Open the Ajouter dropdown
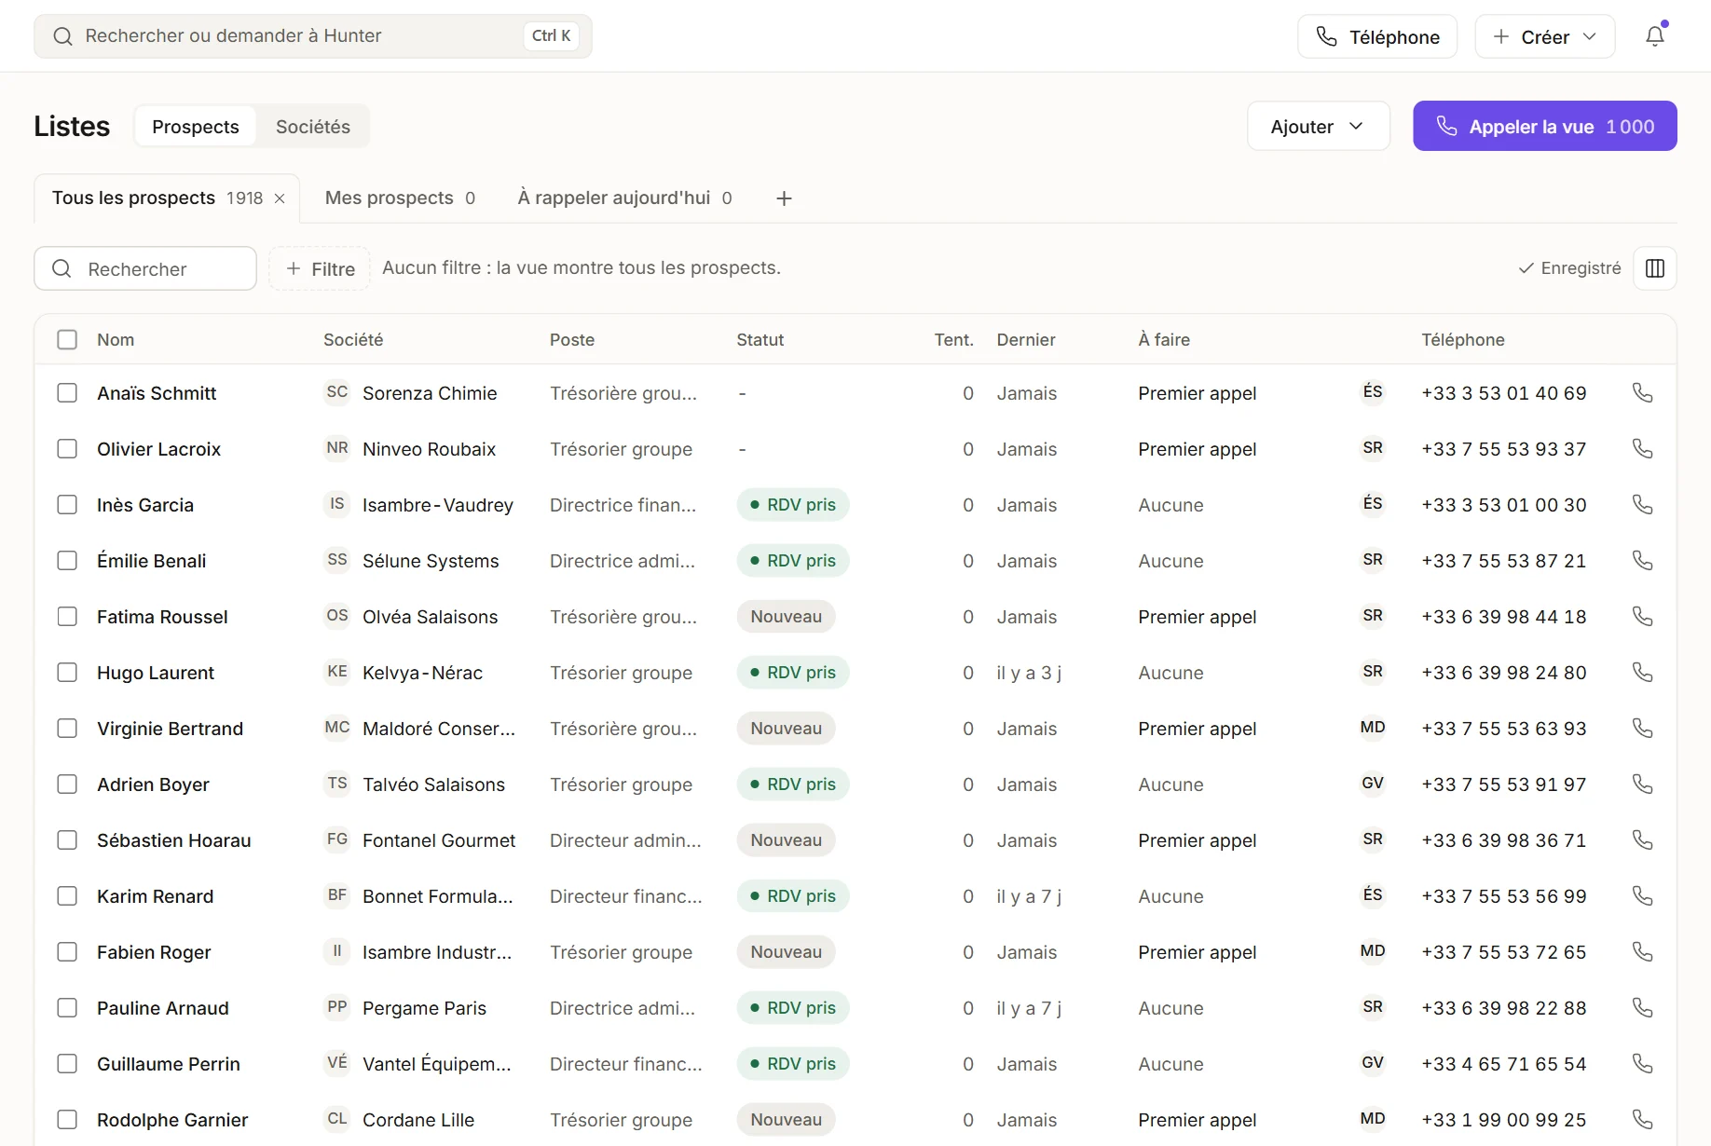 [x=1318, y=126]
